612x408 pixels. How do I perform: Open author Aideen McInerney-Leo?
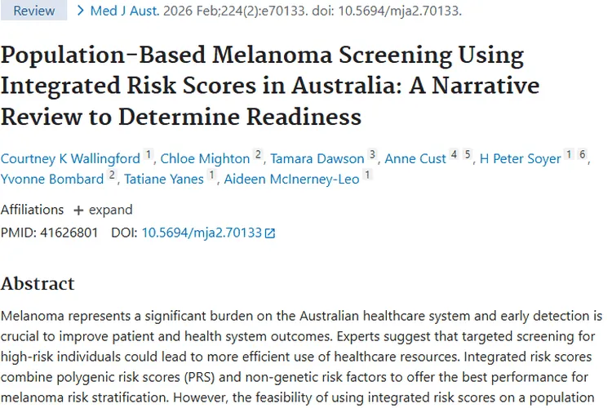click(x=292, y=179)
